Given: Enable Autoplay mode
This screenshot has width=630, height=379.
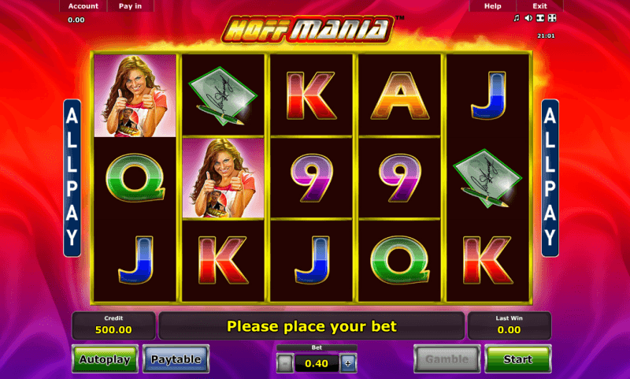Looking at the screenshot, I should (105, 359).
